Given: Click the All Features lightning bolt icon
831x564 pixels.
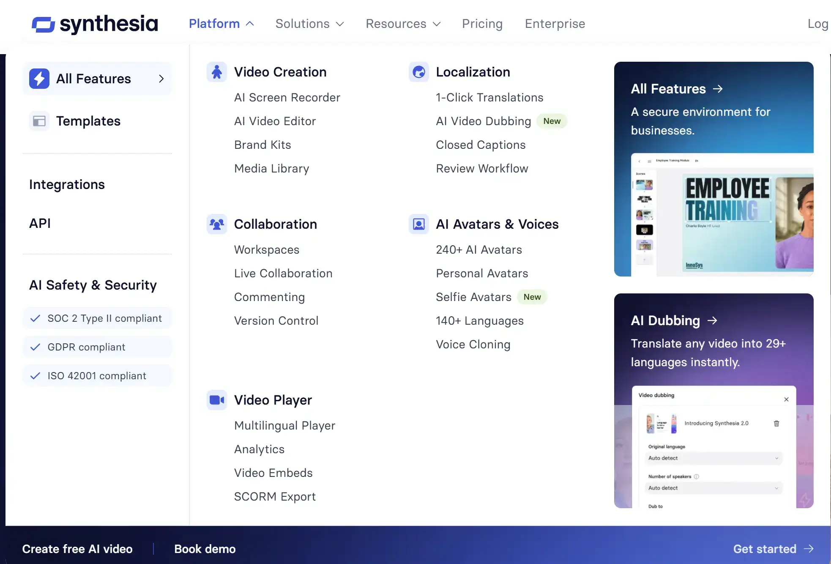Looking at the screenshot, I should 39,79.
